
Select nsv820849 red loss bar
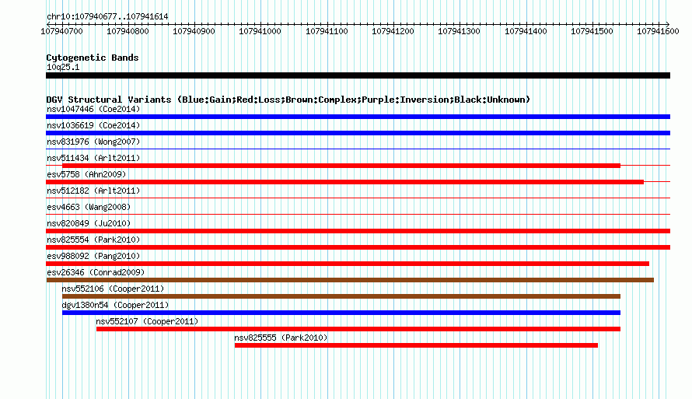click(358, 231)
